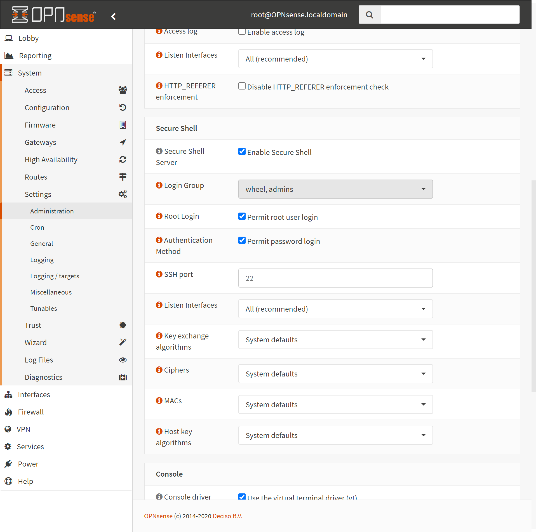Click the Access users icon
The height and width of the screenshot is (532, 536).
(123, 90)
